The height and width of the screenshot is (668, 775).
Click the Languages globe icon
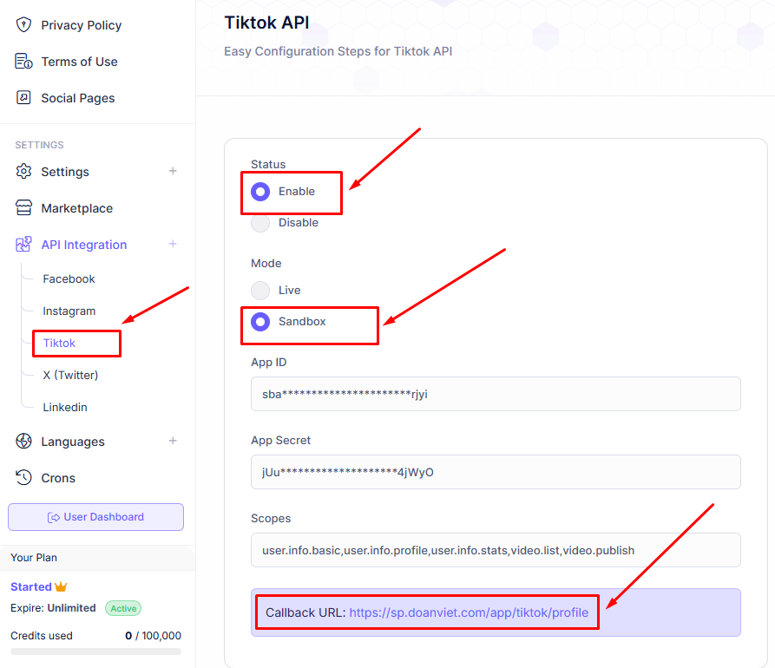pos(23,441)
